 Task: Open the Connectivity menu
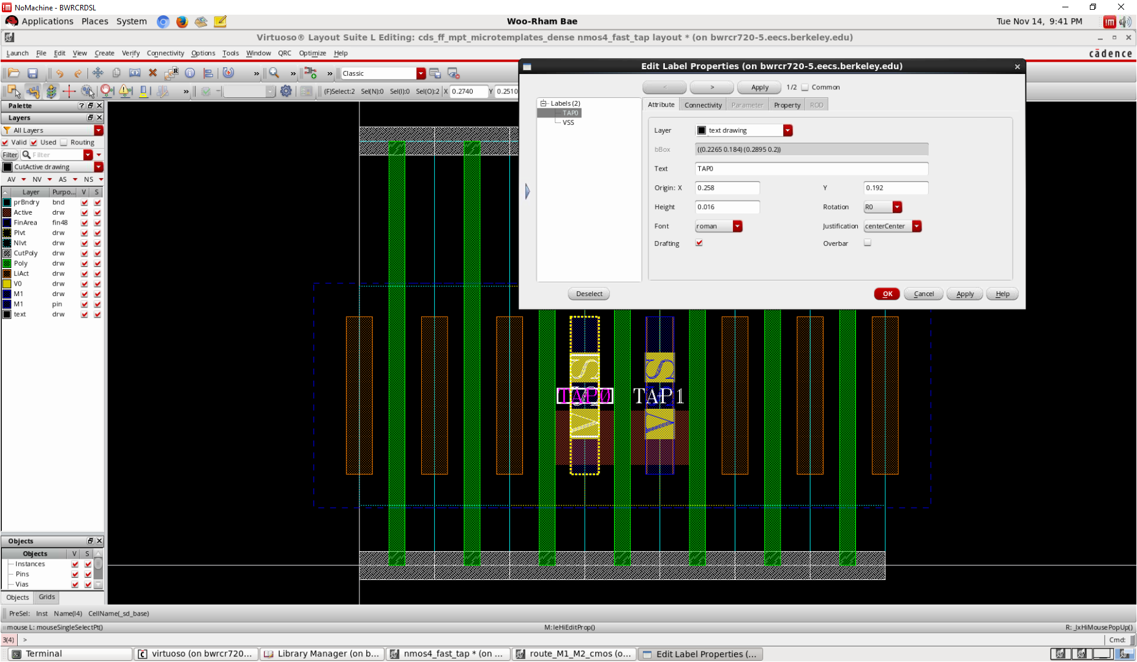(165, 53)
